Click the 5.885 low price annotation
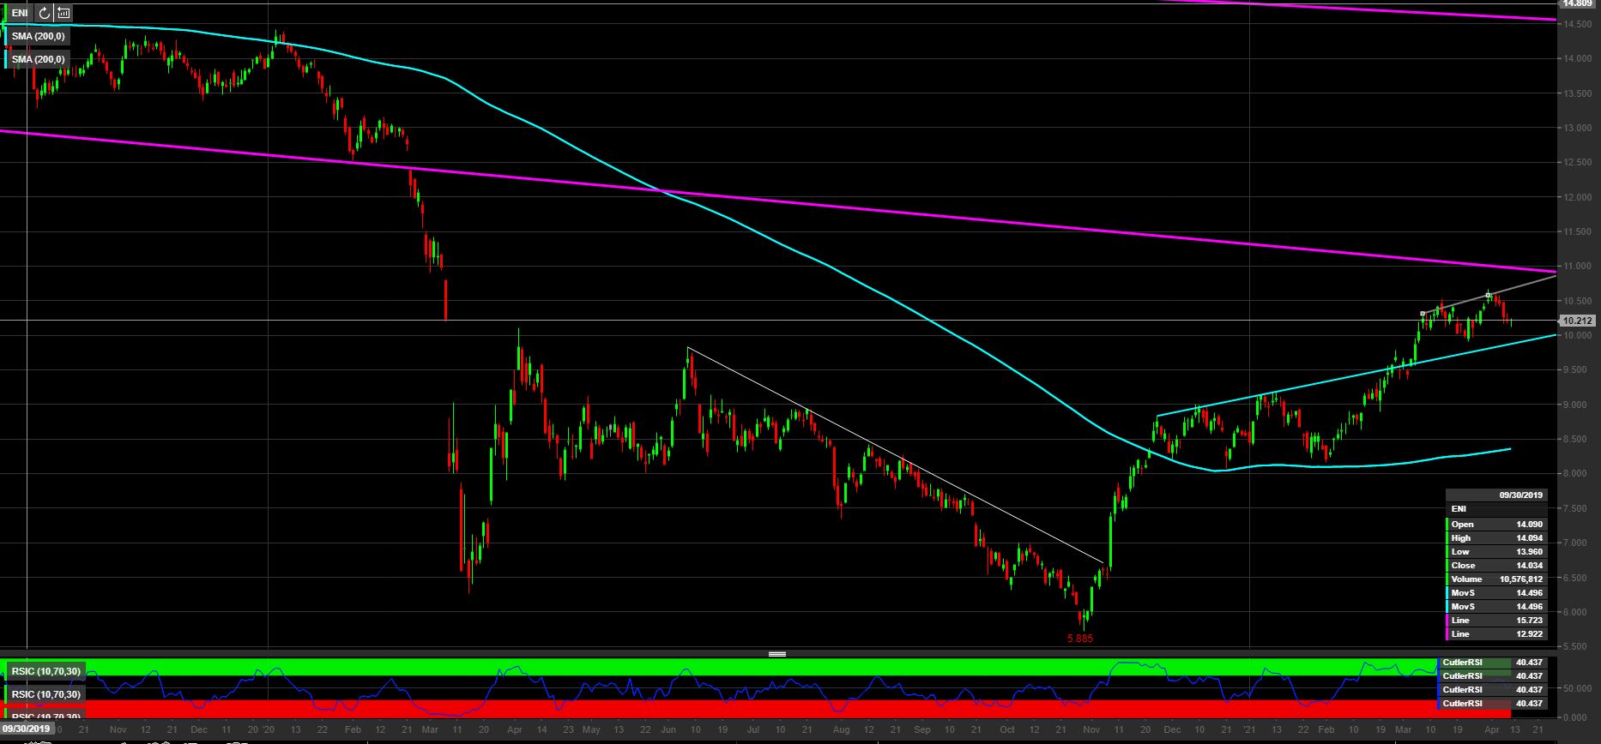The width and height of the screenshot is (1601, 744). coord(1079,639)
